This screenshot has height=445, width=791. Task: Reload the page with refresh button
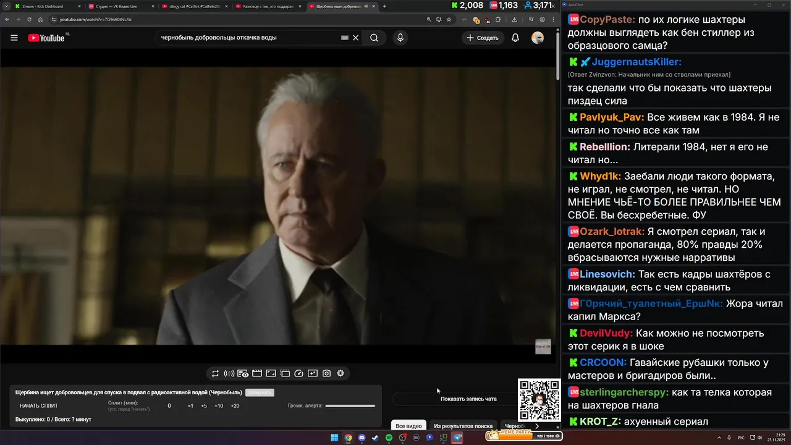28,19
